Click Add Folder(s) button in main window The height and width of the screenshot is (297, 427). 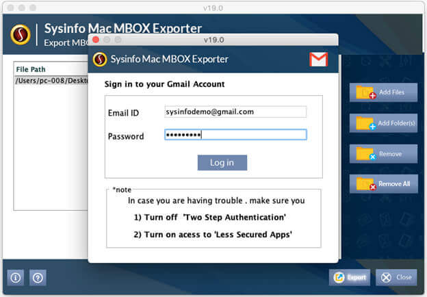coord(383,123)
